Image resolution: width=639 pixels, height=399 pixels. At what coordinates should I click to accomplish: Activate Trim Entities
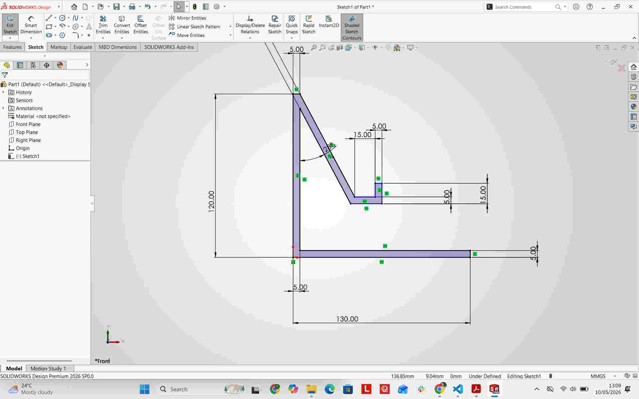point(103,25)
